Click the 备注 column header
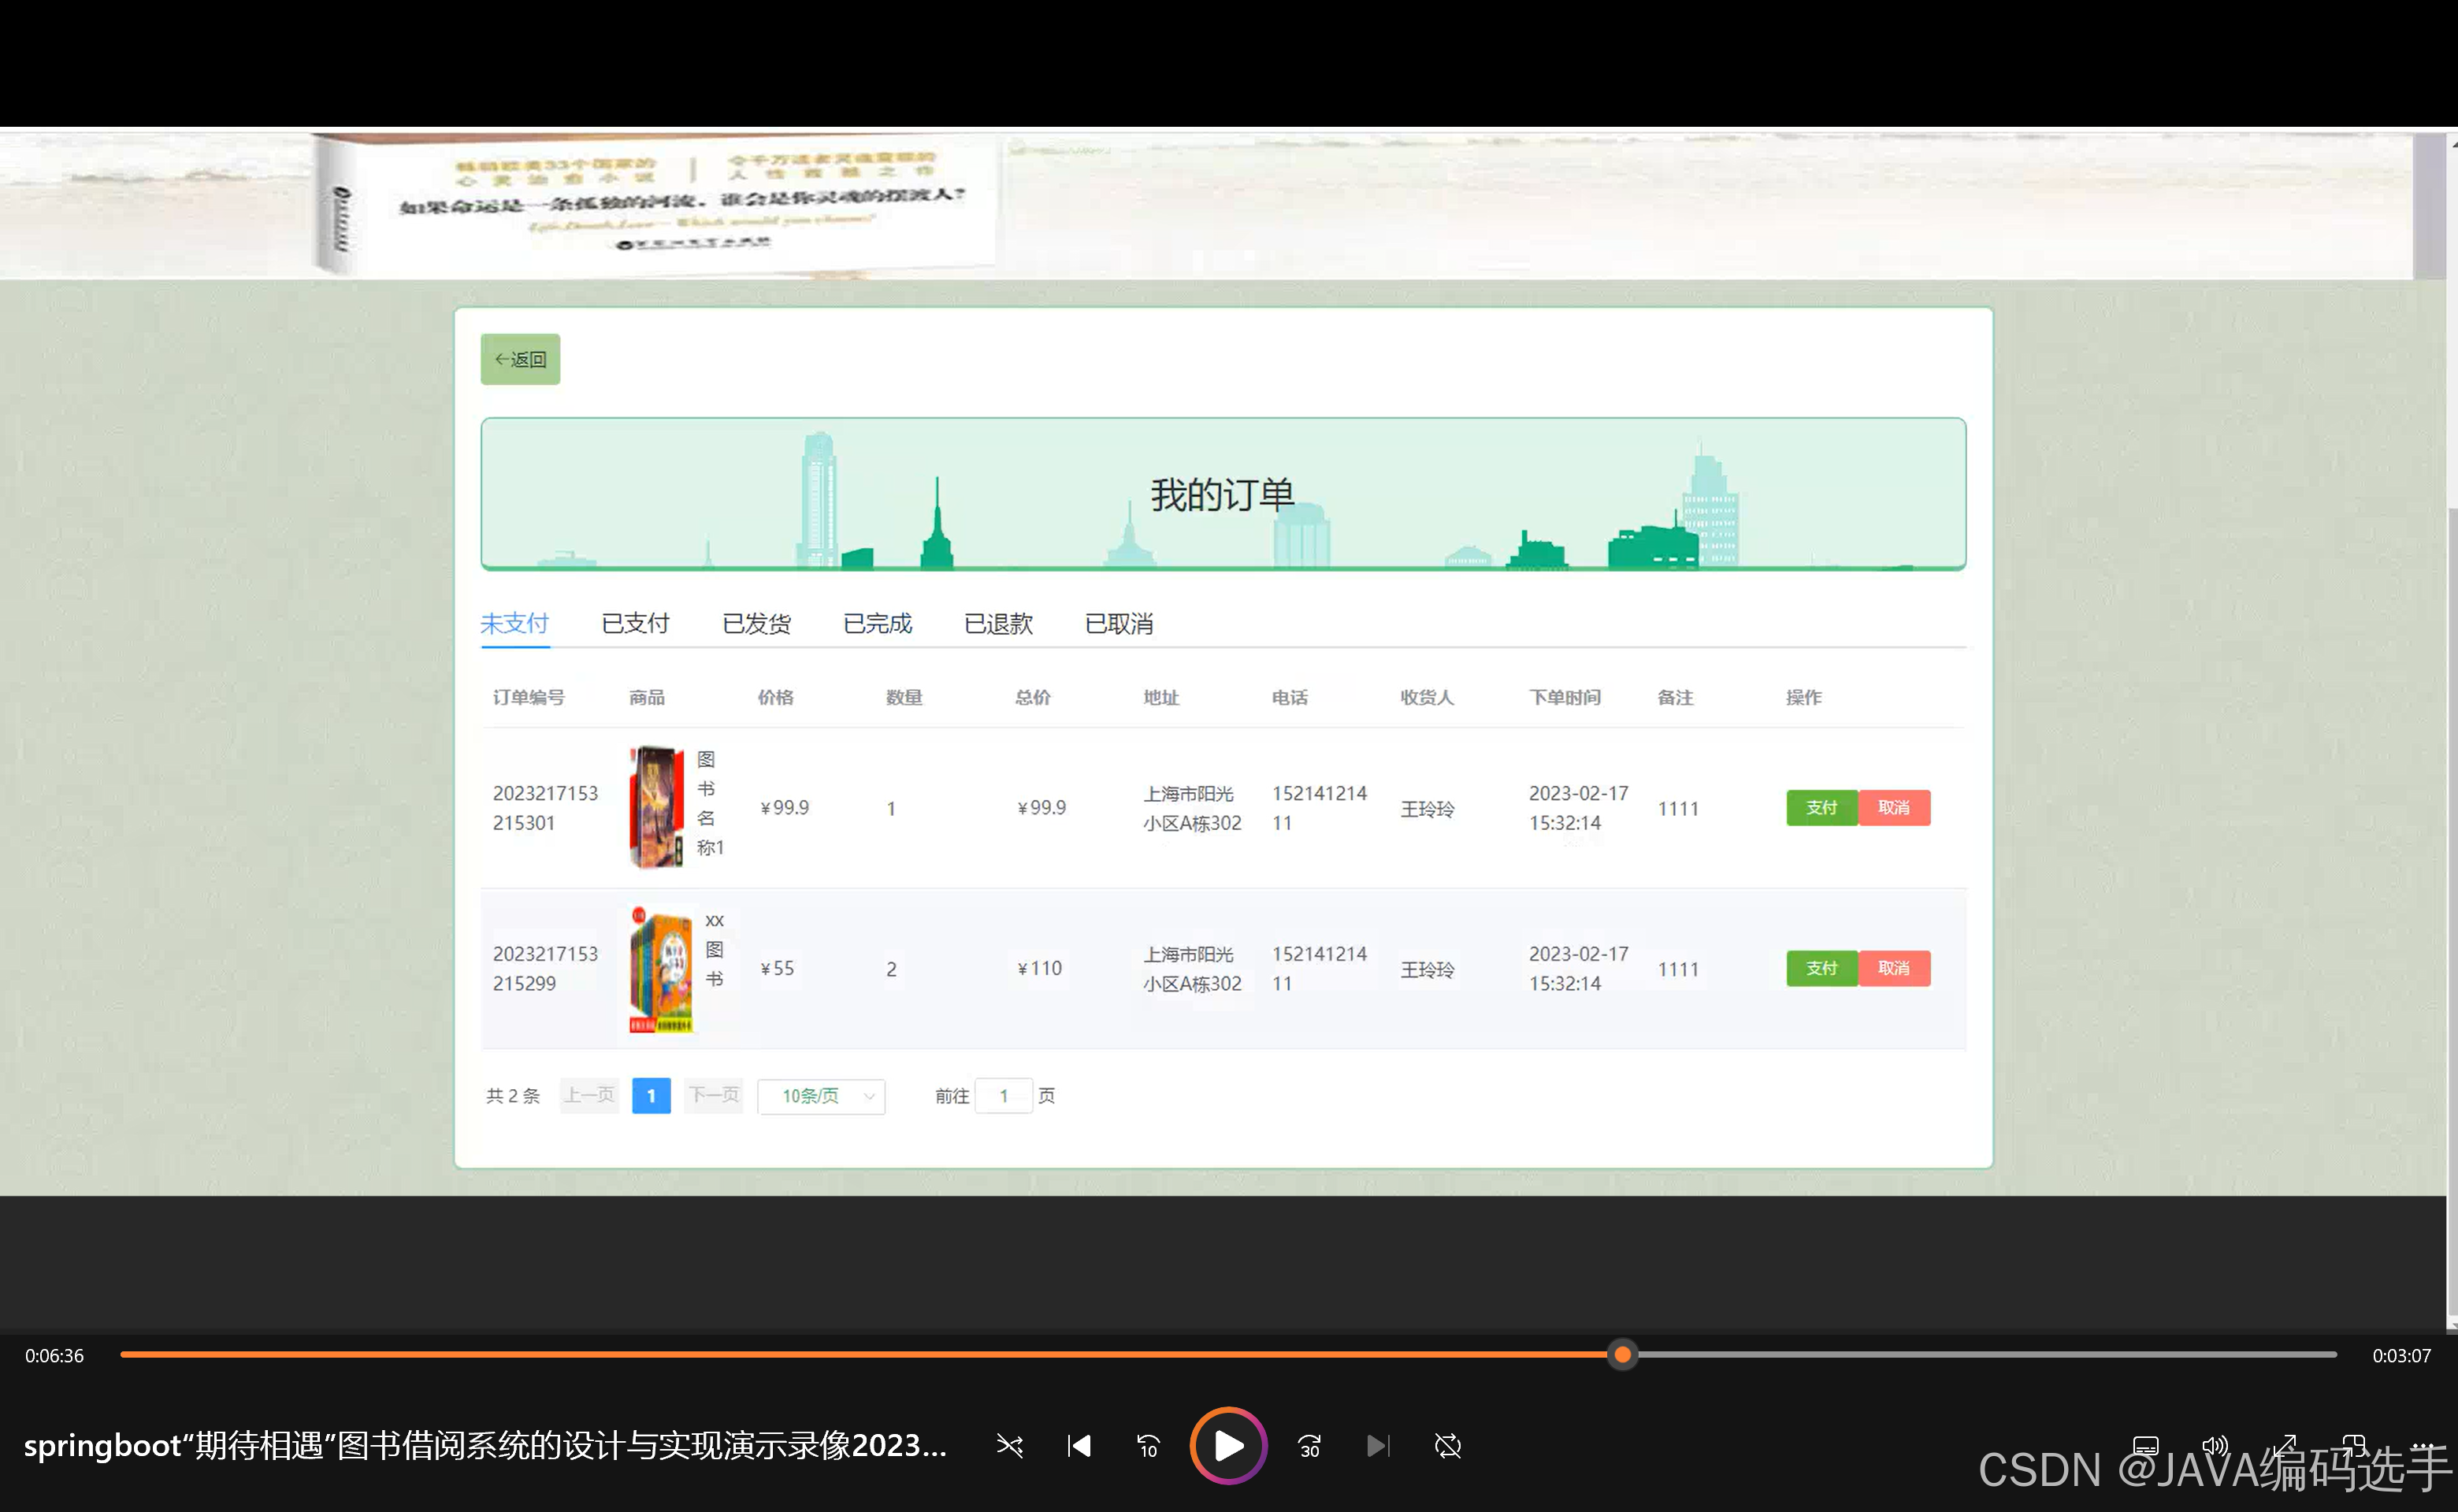The image size is (2458, 1512). [x=1675, y=697]
